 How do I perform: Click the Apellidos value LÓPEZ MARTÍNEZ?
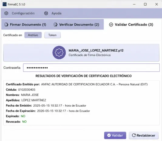(x=34, y=100)
